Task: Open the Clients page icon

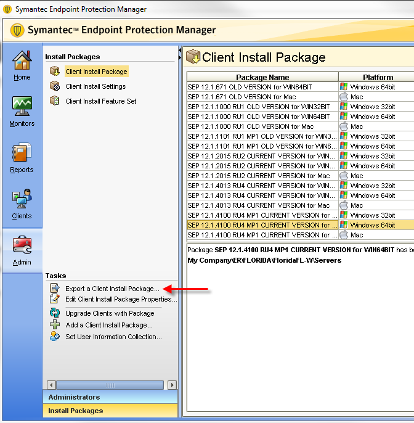Action: point(22,199)
